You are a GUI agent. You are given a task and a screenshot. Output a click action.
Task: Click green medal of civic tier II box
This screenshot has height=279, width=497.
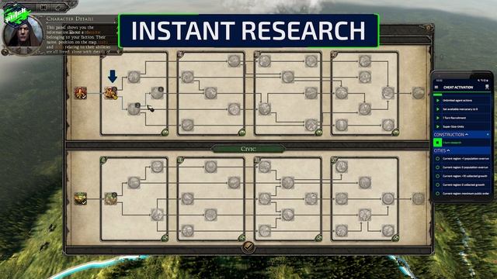[x=242, y=238]
